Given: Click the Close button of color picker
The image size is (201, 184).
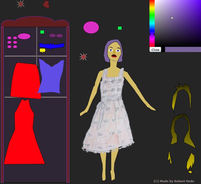Looking at the screenshot, I should 155,50.
